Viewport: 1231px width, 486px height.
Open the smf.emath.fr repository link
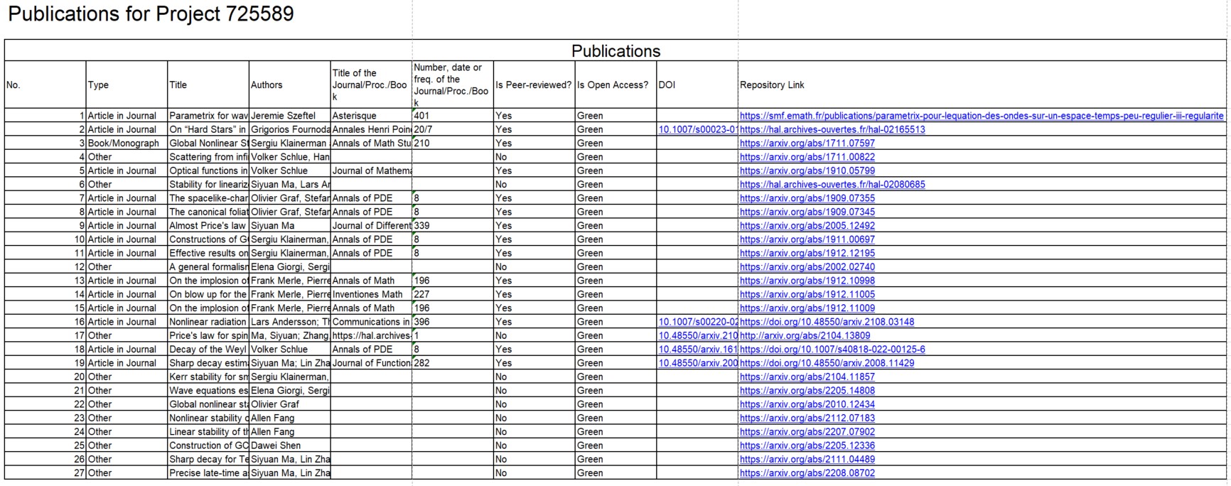tap(981, 116)
